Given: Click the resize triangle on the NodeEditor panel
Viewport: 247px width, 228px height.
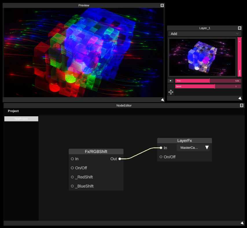Looking at the screenshot, I should tap(242, 223).
